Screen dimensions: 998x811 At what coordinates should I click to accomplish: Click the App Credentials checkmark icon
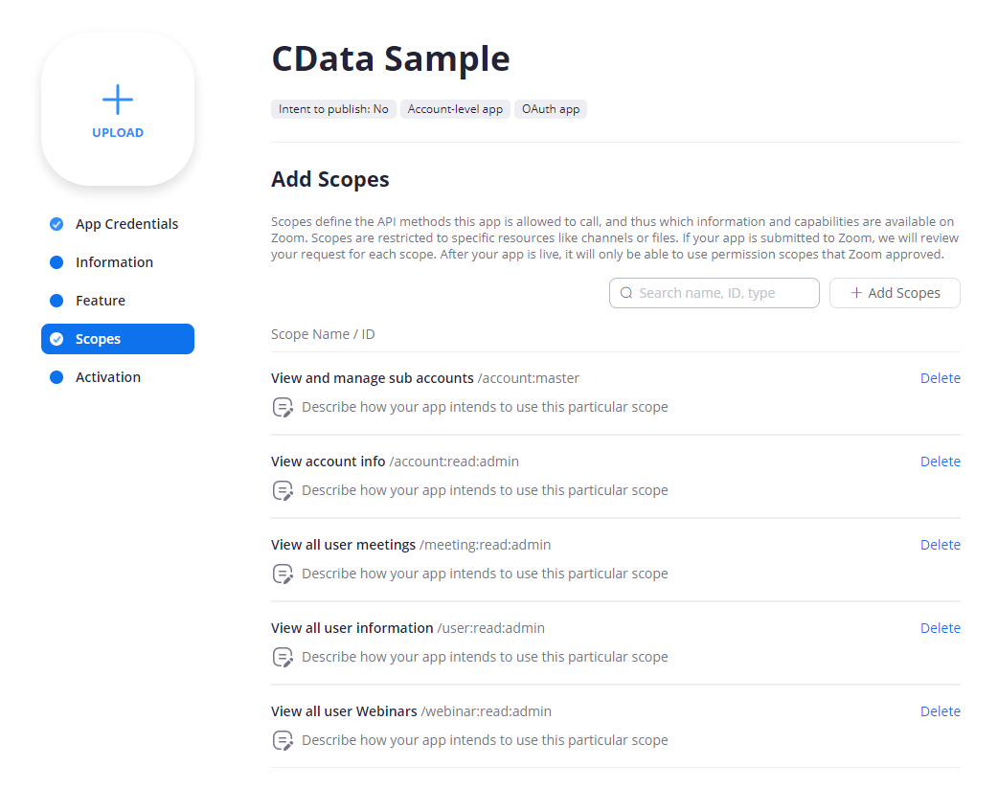(57, 224)
